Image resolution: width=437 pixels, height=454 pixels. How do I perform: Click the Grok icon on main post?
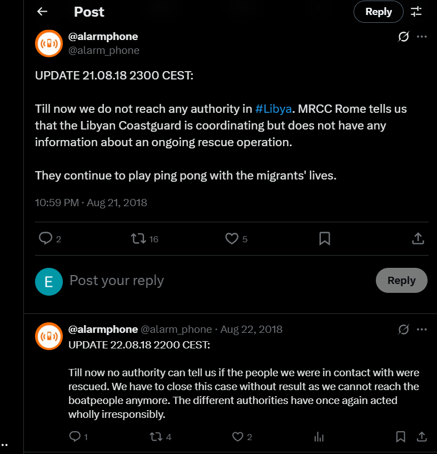[x=404, y=37]
